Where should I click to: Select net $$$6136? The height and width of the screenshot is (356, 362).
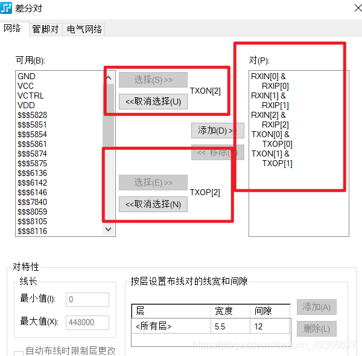(33, 173)
